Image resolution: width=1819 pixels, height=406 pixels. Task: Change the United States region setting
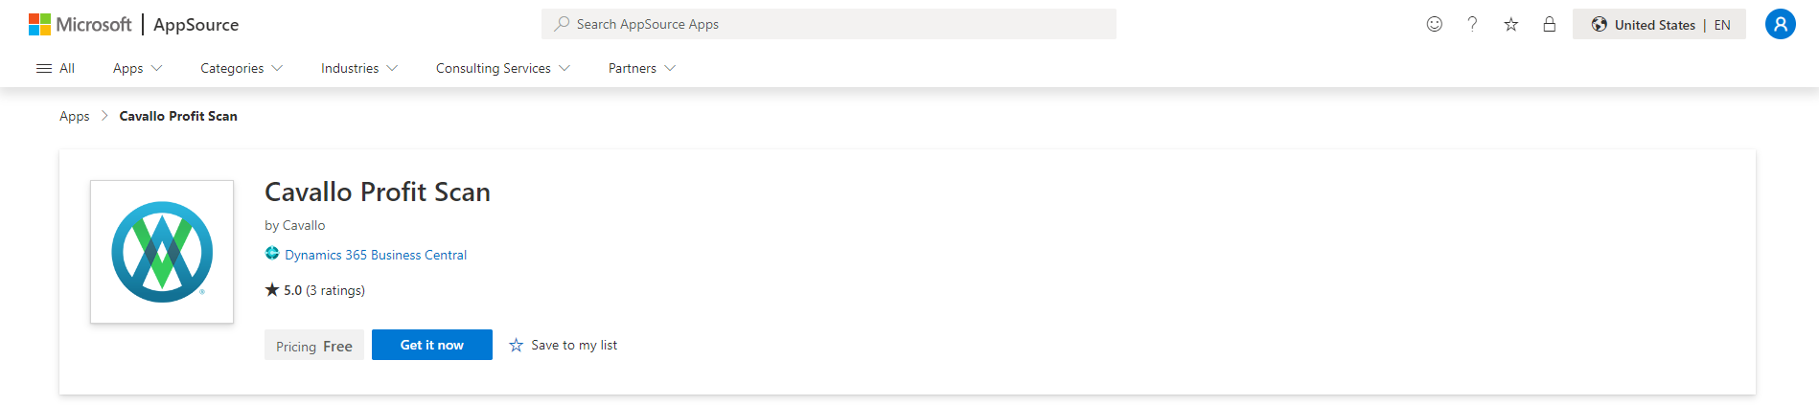(x=1658, y=25)
